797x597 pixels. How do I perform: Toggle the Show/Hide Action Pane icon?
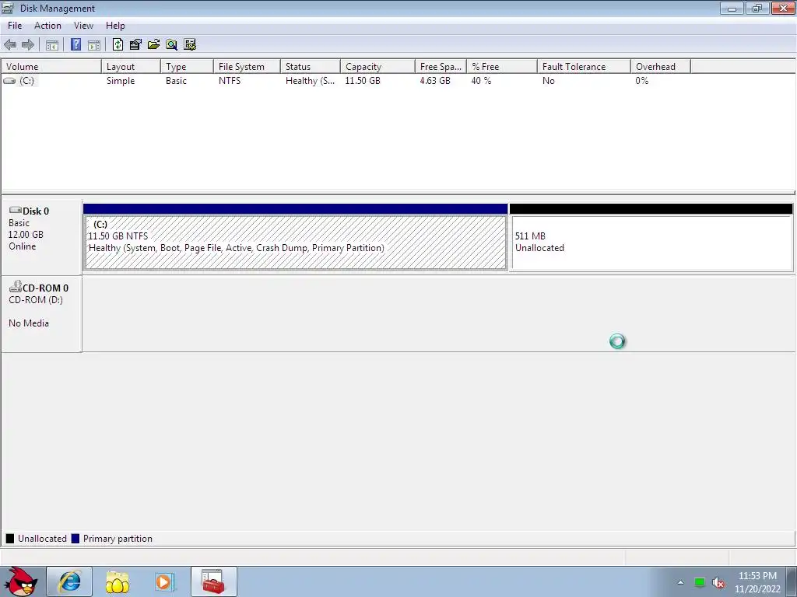(94, 44)
